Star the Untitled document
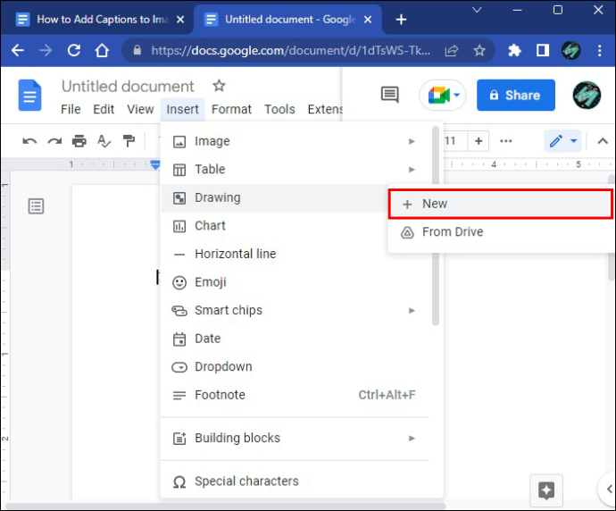This screenshot has width=616, height=511. 219,86
